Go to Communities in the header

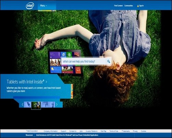128,5
